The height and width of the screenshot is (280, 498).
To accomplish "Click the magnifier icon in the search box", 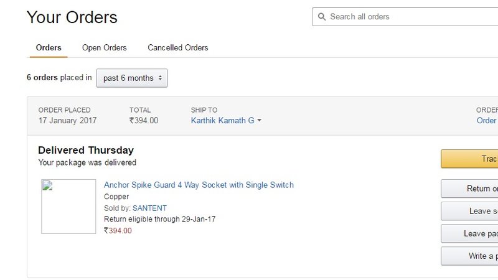I will click(x=321, y=17).
